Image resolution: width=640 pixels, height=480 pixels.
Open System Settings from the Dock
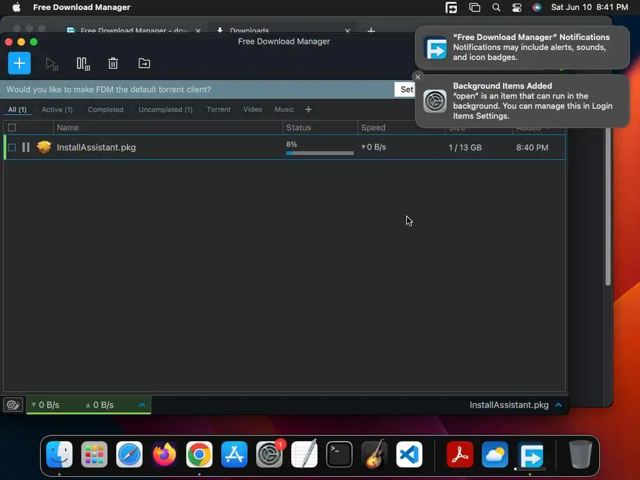269,454
